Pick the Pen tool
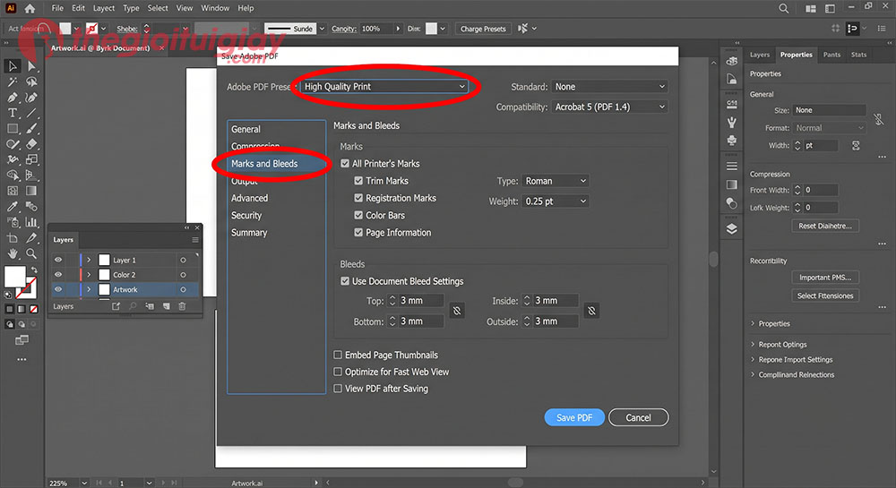Viewport: 896px width, 488px height. (x=13, y=98)
